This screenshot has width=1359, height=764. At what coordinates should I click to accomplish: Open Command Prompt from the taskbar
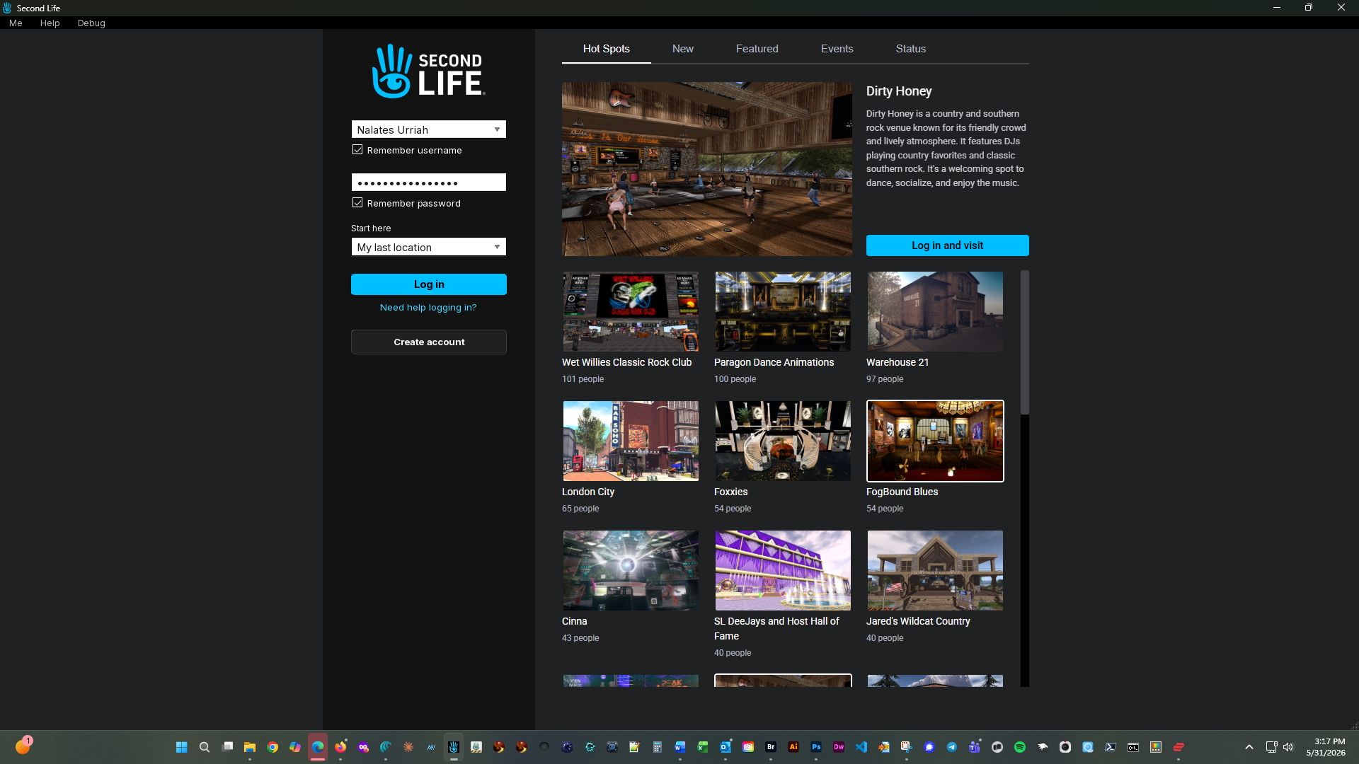tap(1133, 747)
